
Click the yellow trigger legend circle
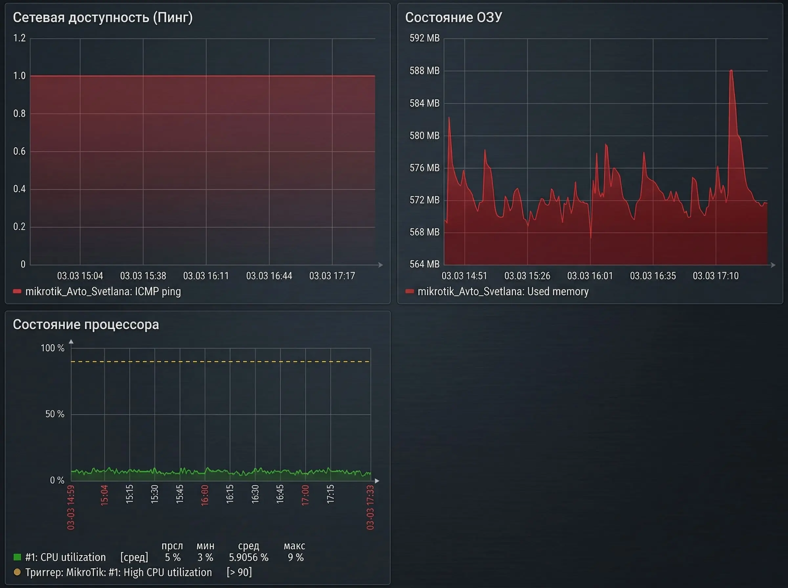(x=17, y=572)
